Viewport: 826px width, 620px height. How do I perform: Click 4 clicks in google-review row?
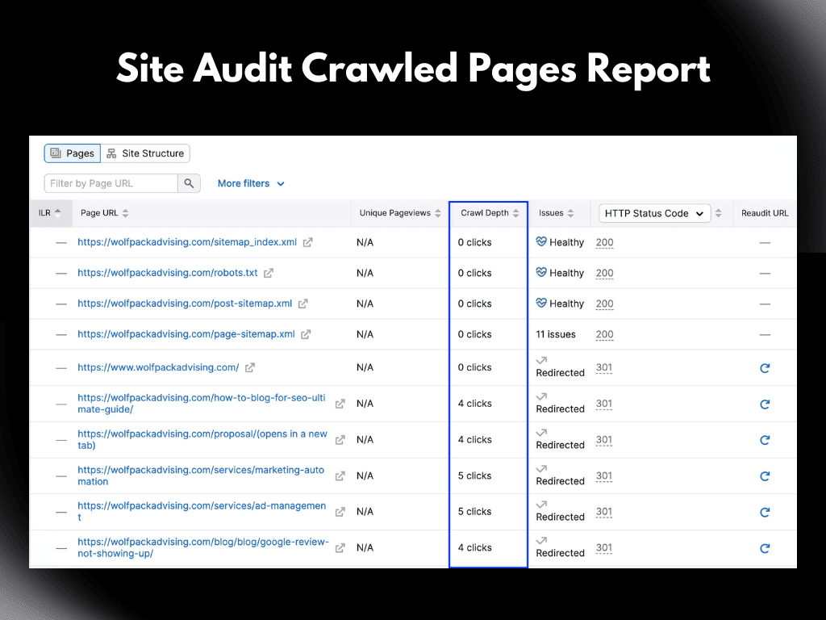click(x=474, y=548)
